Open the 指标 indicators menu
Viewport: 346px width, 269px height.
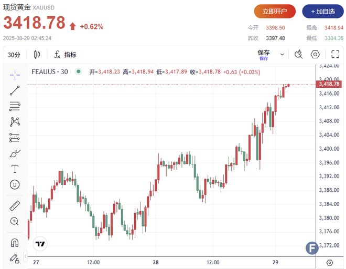tap(65, 55)
